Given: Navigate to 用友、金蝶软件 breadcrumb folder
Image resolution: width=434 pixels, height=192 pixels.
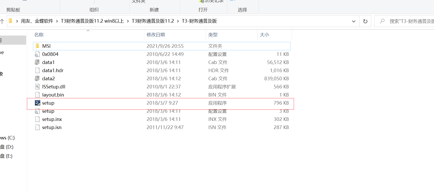Looking at the screenshot, I should click(x=37, y=21).
